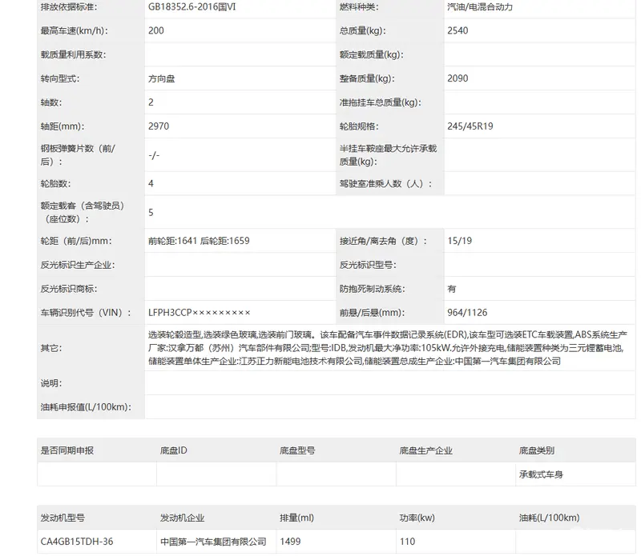Click the steering type value 方向盘
This screenshot has height=556, width=641.
pyautogui.click(x=163, y=78)
